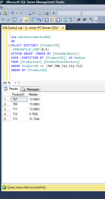
Task: Click the Parse checkmark icon
Action: pos(9,20)
